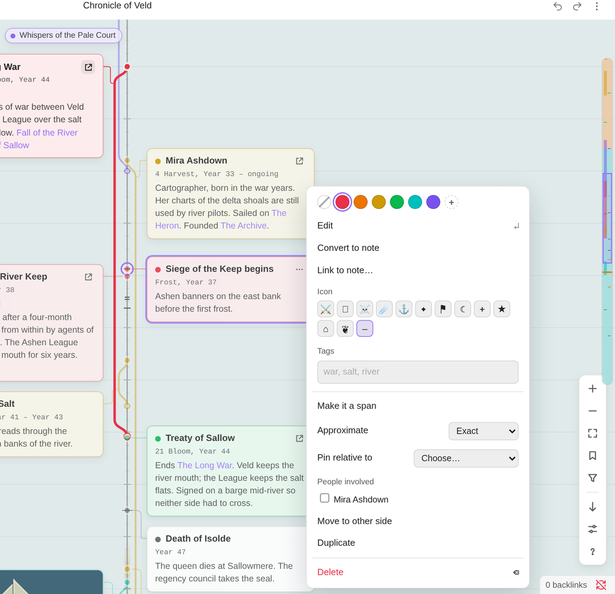
Task: Click the Whispers of the Pale Court chip
Action: click(x=64, y=35)
